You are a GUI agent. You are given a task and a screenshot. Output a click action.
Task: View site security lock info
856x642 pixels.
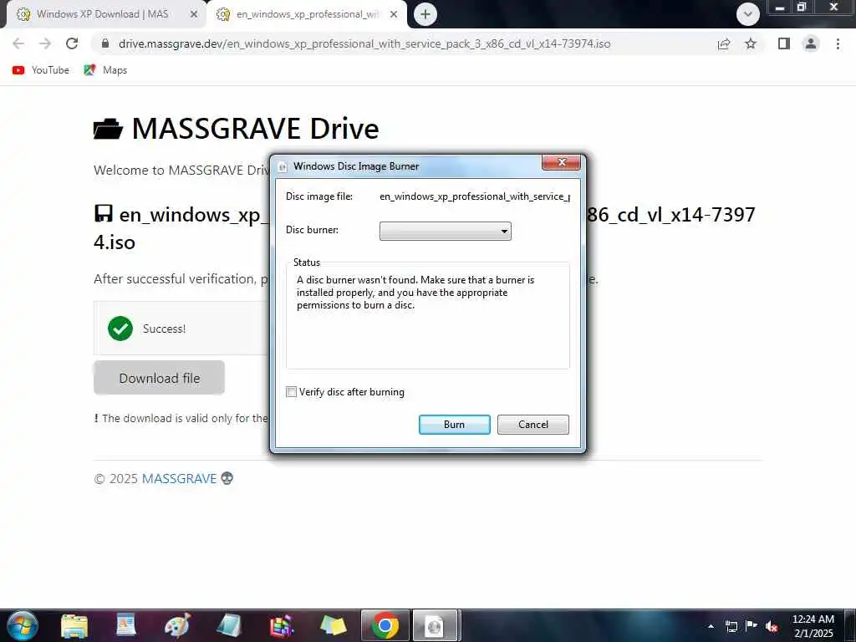[105, 43]
